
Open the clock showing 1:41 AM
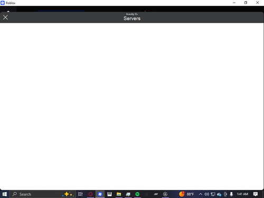[242, 194]
